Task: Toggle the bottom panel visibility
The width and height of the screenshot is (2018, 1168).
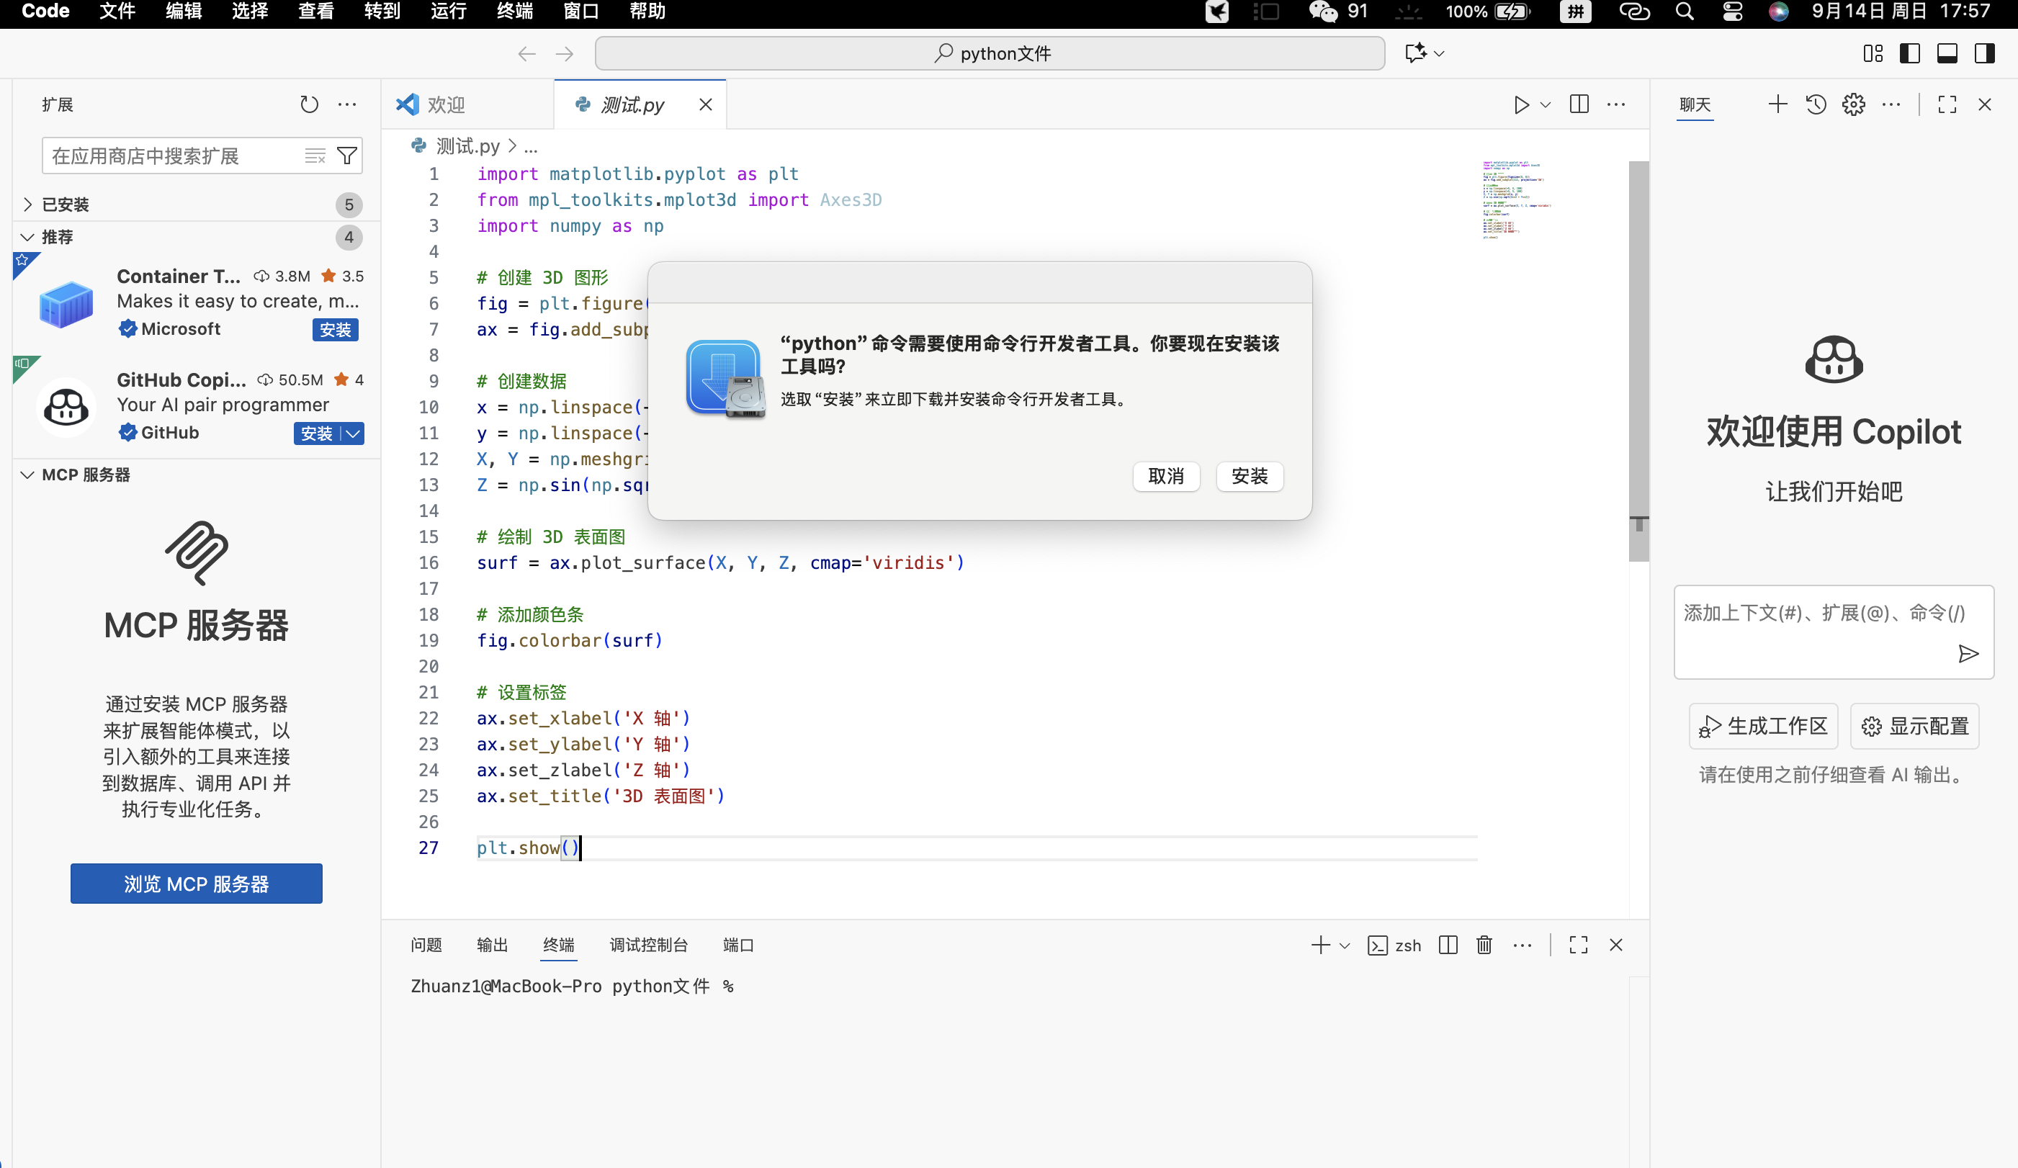Action: [1947, 53]
